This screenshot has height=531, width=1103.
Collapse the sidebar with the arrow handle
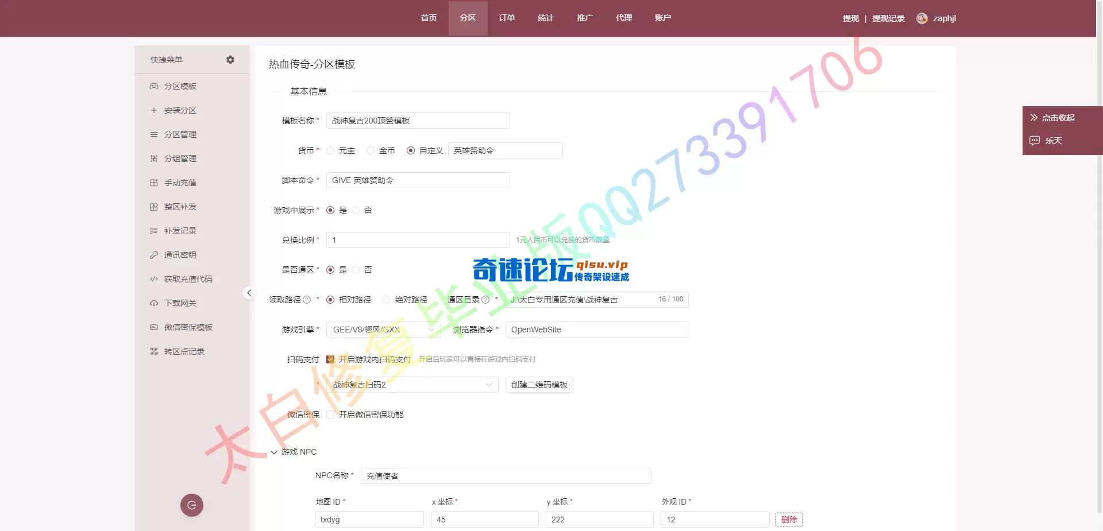249,293
